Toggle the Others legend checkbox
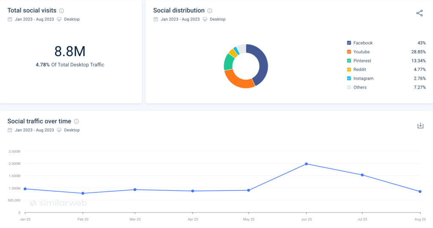This screenshot has width=433, height=228. pyautogui.click(x=349, y=87)
